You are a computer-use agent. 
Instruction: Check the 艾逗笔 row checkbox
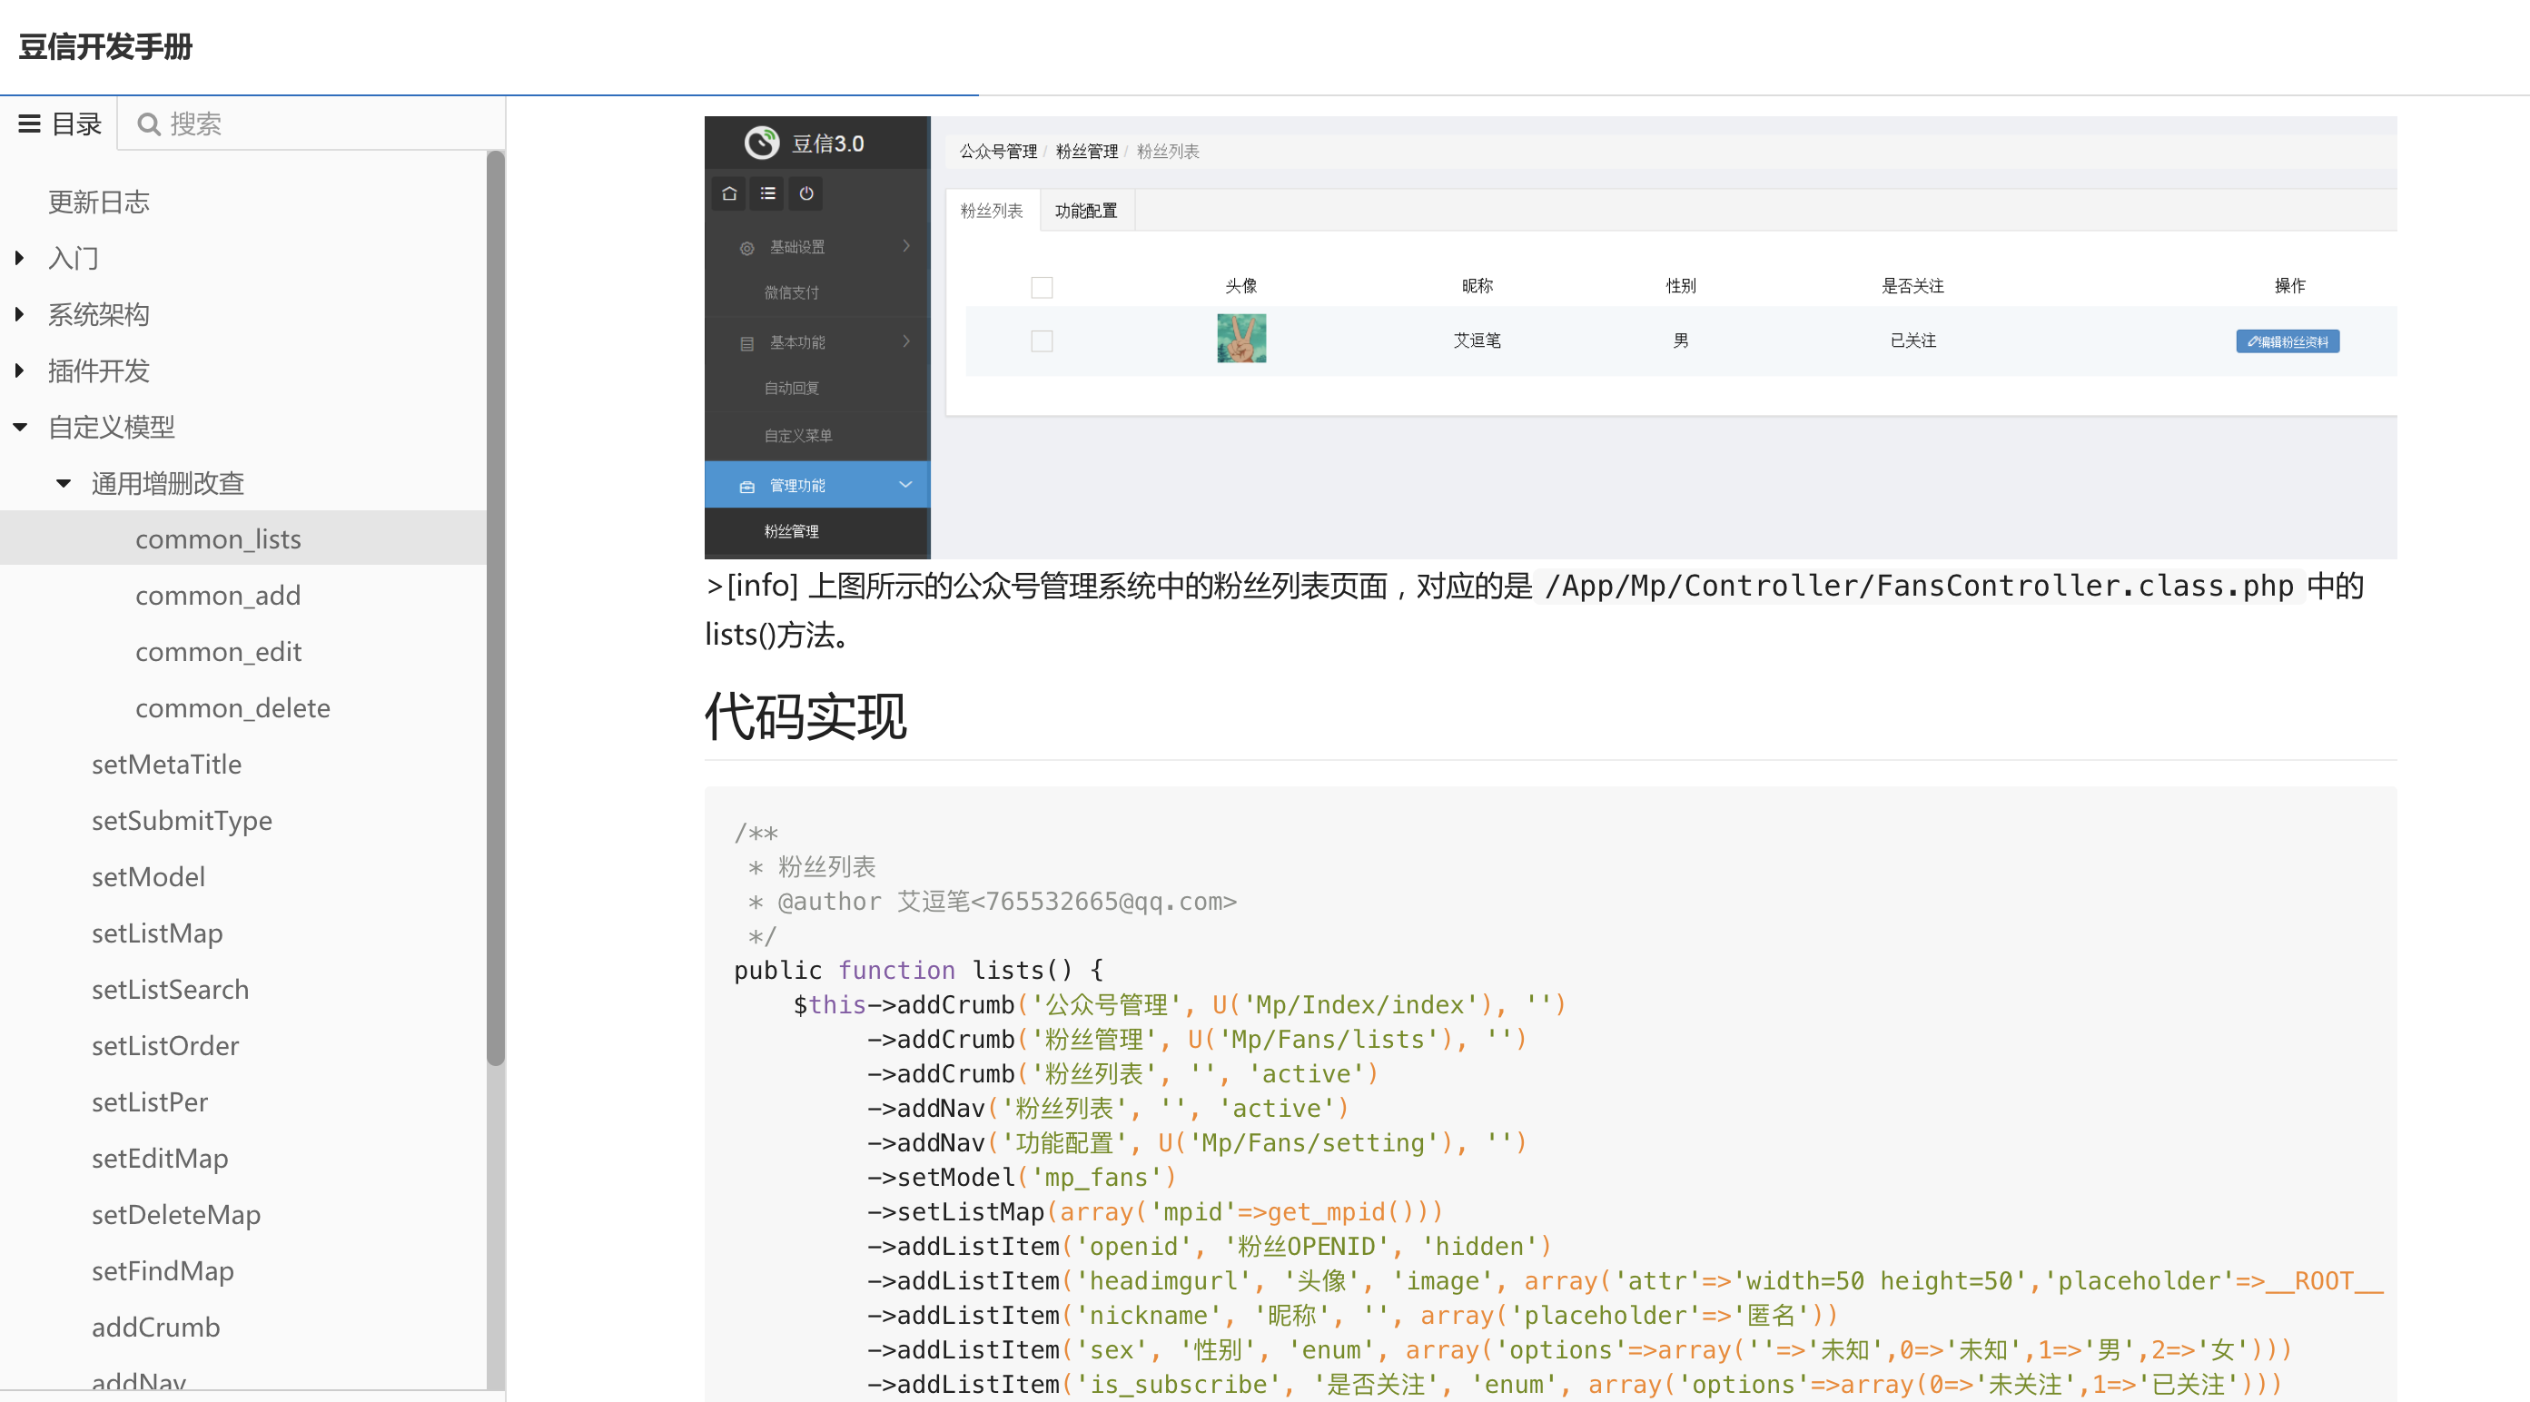(x=1041, y=341)
